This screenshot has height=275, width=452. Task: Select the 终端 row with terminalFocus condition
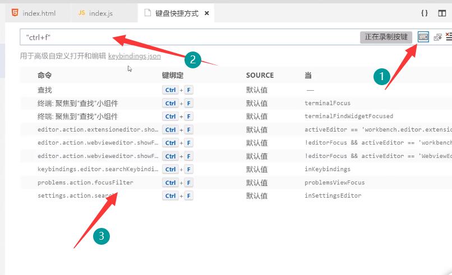(x=236, y=104)
